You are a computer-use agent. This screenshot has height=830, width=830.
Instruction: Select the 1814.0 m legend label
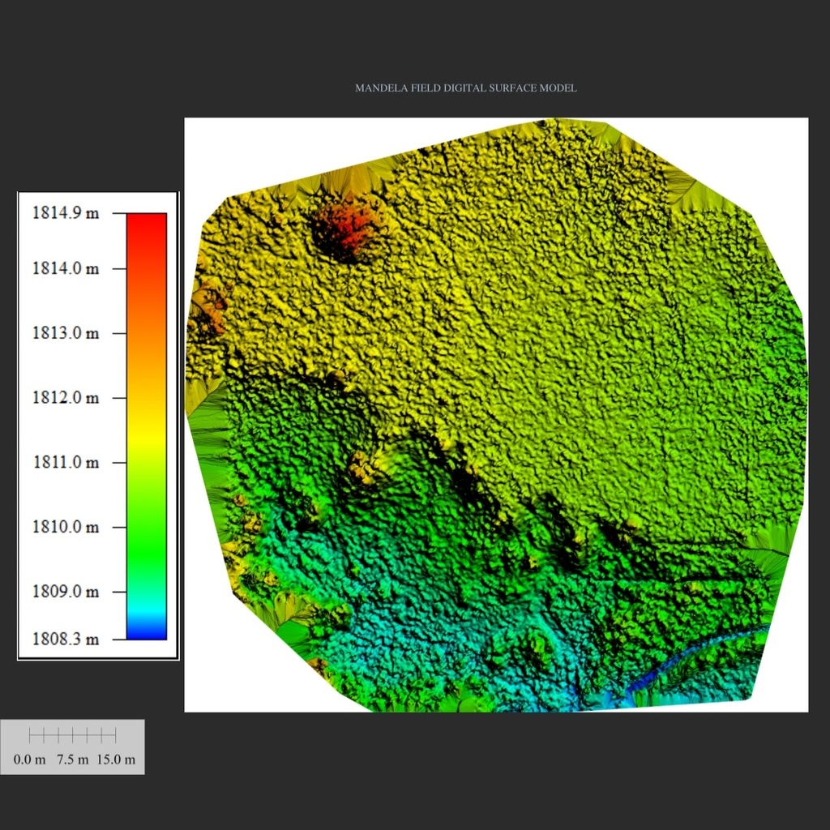click(66, 268)
